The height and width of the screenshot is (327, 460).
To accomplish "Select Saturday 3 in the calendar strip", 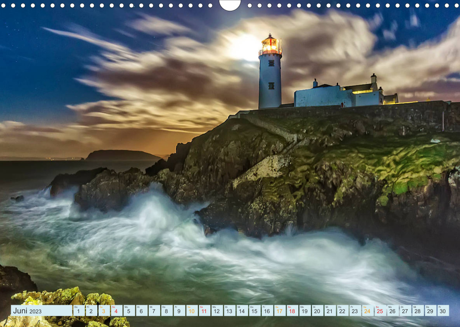I will 103,311.
